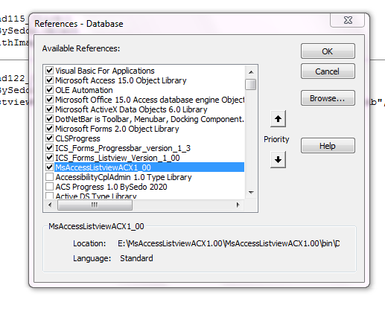Click the Cancel button
This screenshot has width=385, height=314.
click(x=328, y=71)
